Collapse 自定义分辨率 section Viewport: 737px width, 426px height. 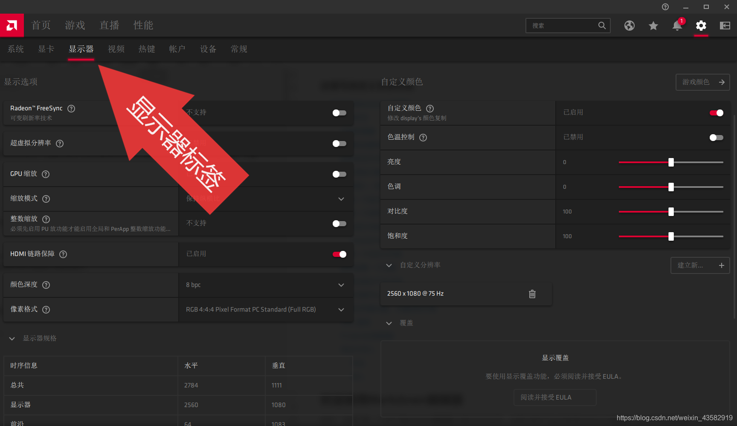coord(389,265)
